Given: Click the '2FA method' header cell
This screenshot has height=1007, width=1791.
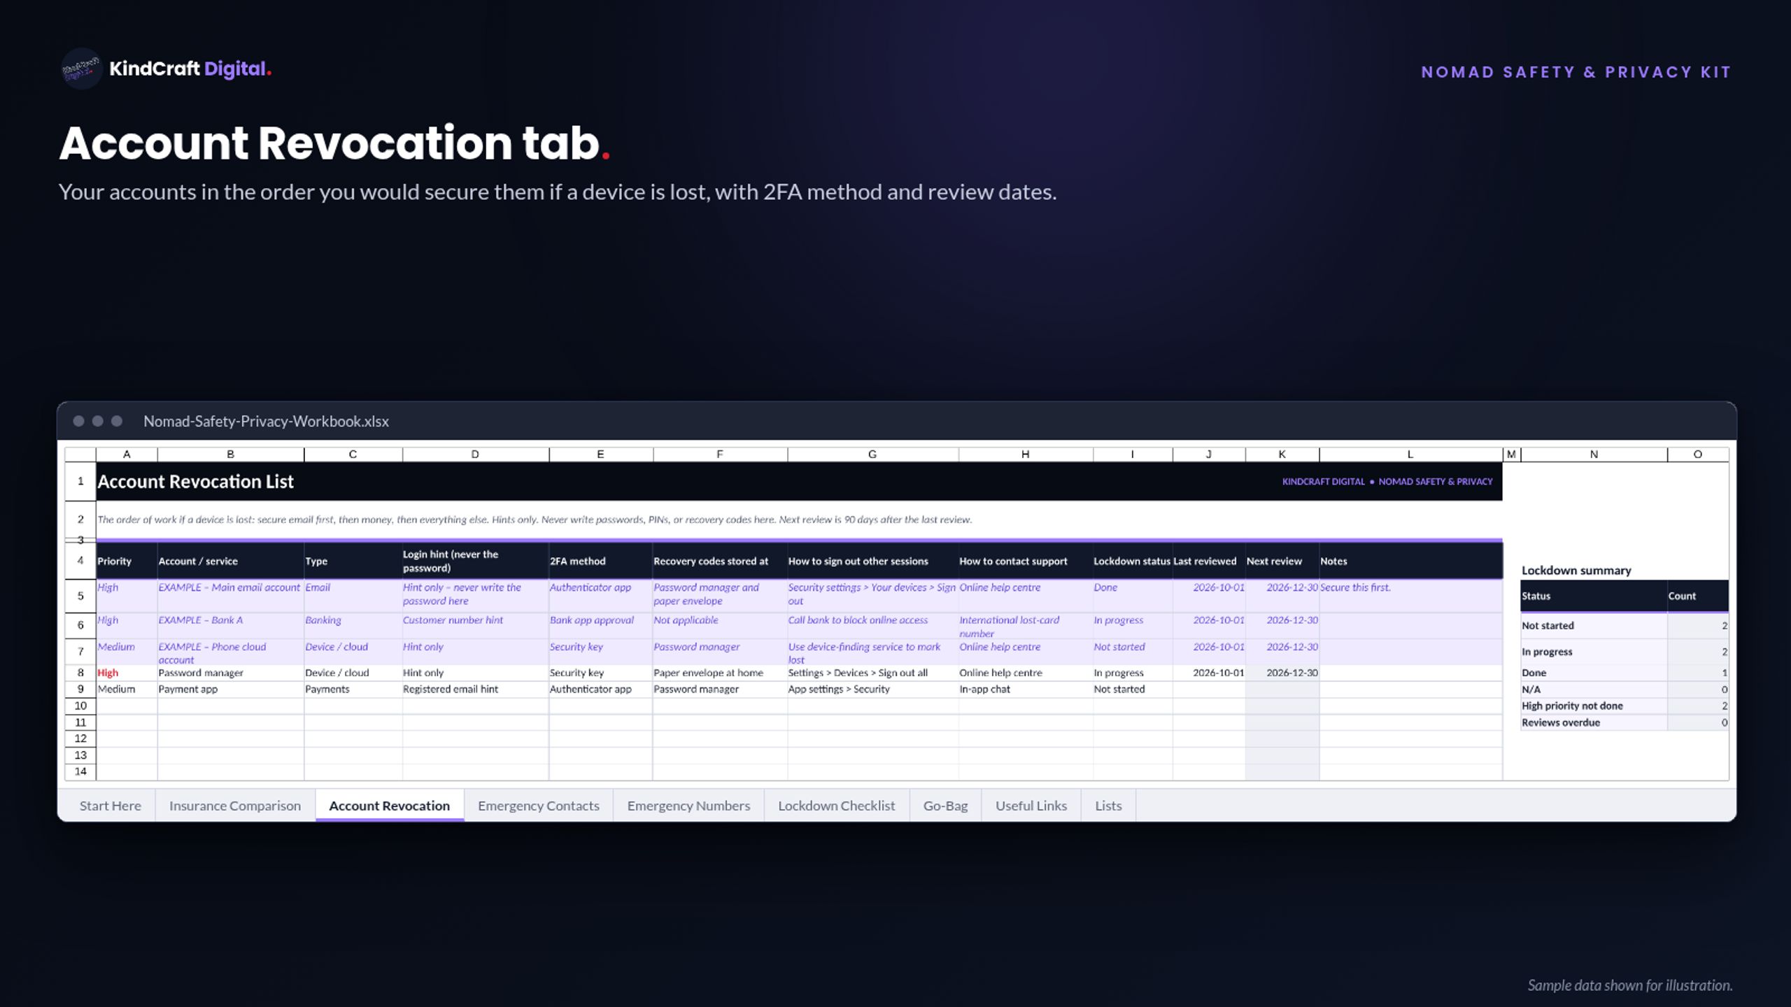Looking at the screenshot, I should [600, 561].
